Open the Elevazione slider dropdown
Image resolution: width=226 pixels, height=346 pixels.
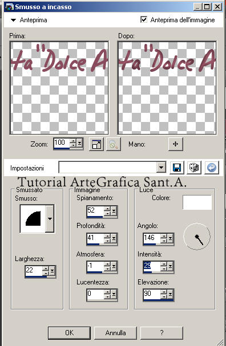(170, 295)
